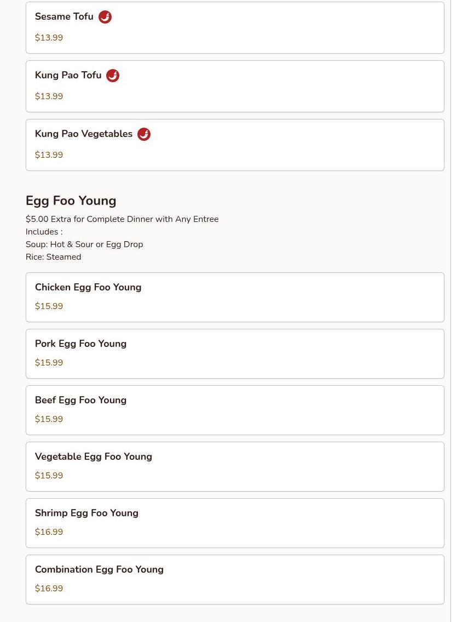Click the Sesame Tofu $13.99 price

click(49, 38)
